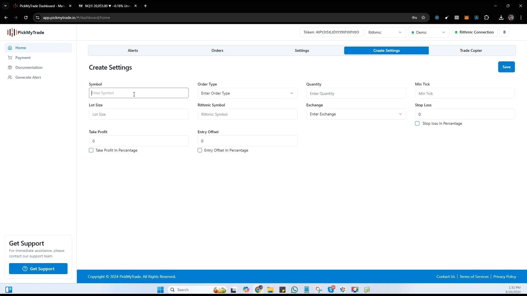Image resolution: width=527 pixels, height=296 pixels.
Task: Click the Rithmic Connection status icon
Action: point(456,32)
